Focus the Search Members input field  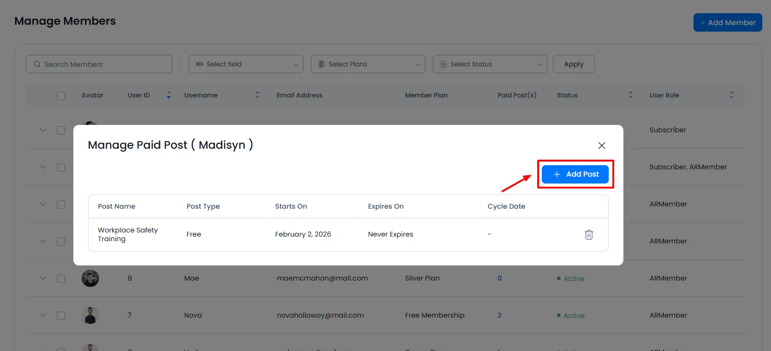tap(99, 64)
